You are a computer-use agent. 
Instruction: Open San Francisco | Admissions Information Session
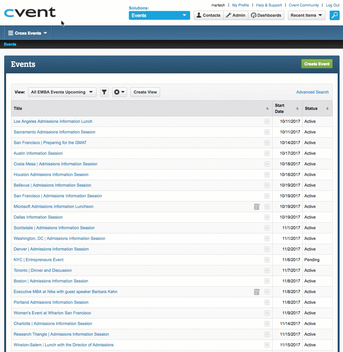(x=58, y=196)
